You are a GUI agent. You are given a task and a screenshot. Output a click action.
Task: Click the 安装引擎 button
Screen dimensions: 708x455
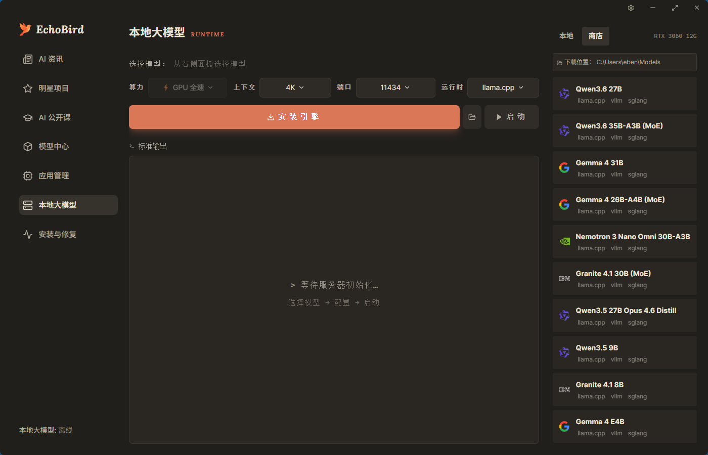[x=294, y=117]
